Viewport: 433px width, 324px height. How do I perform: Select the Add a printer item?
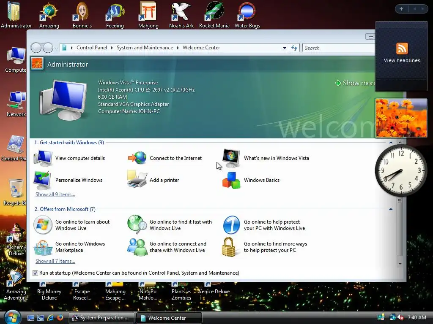click(153, 180)
